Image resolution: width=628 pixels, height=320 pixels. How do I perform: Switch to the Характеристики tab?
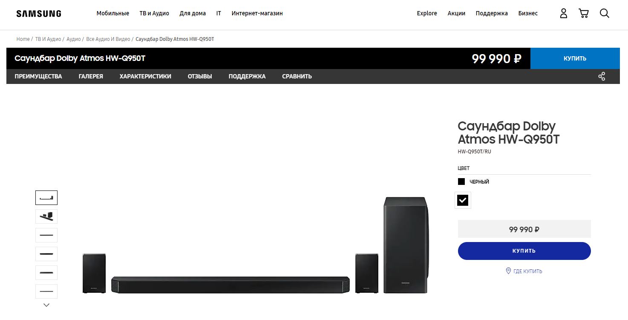click(145, 76)
